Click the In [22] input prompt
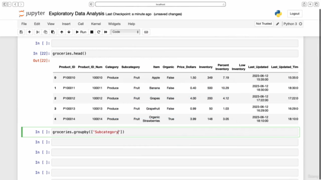 pos(41,53)
